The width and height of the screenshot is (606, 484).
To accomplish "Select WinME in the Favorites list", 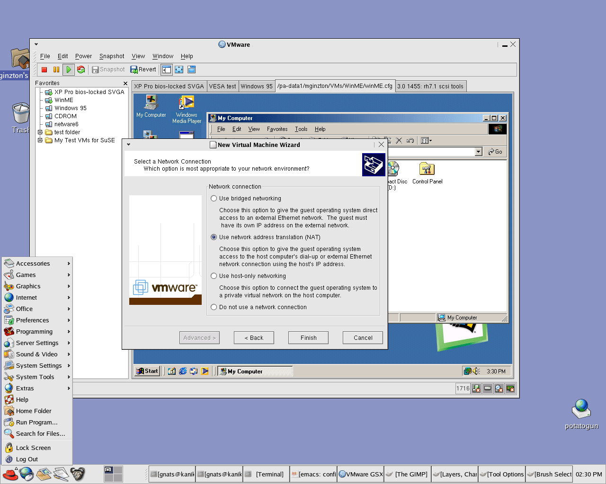I will [63, 100].
